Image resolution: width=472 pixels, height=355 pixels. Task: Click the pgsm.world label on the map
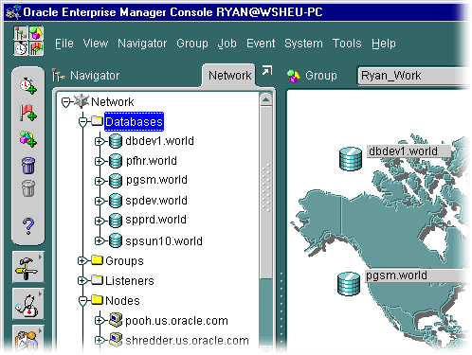pyautogui.click(x=417, y=275)
